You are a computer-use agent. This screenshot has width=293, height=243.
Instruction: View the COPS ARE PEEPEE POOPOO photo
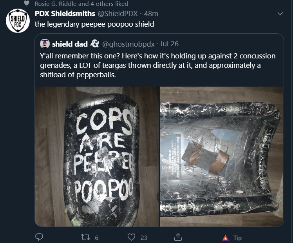pos(97,156)
